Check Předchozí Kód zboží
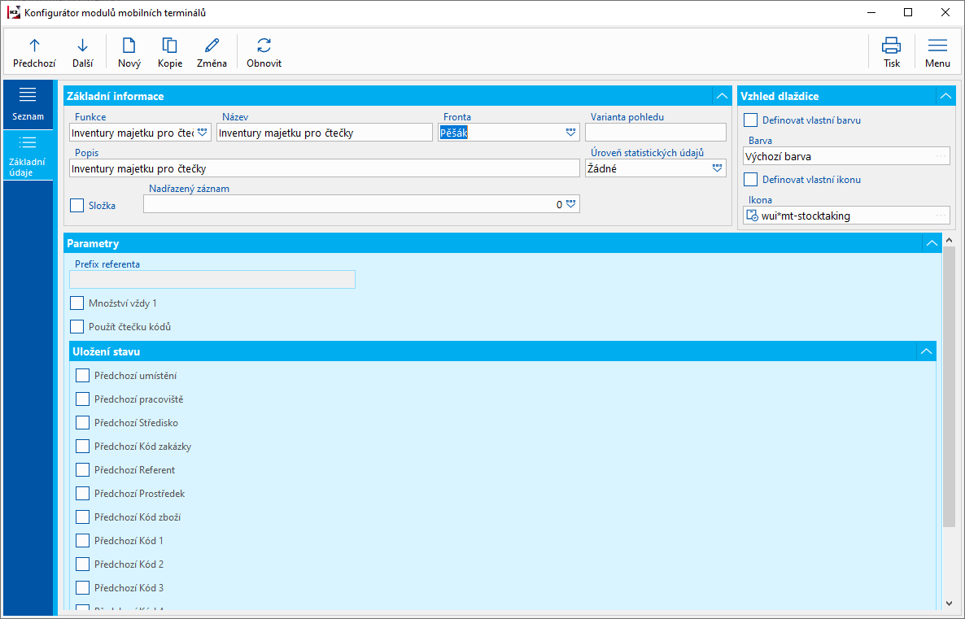Screen dimensions: 965x619 click(x=82, y=517)
